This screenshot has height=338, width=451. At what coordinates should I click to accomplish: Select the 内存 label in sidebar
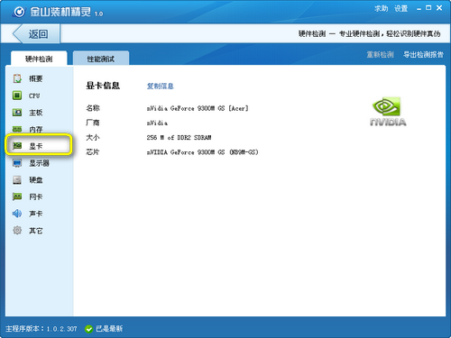click(36, 130)
